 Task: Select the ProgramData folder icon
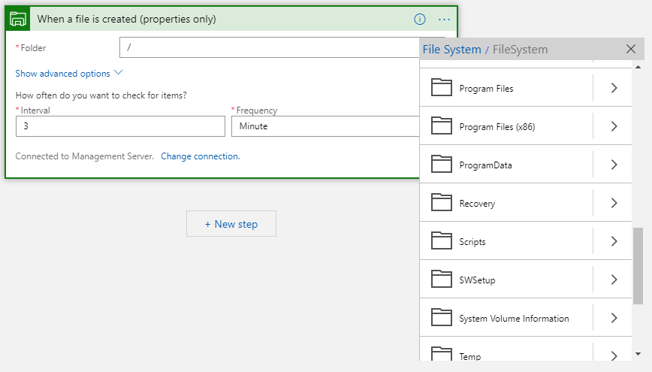coord(441,165)
